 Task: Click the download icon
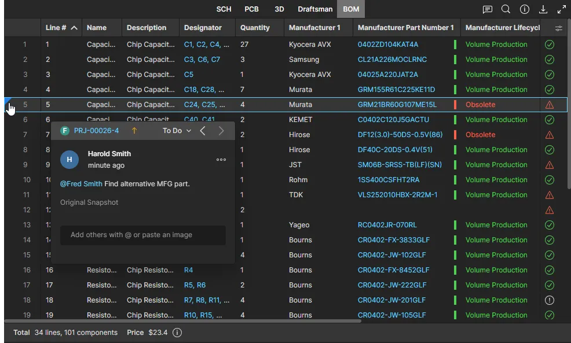click(543, 9)
